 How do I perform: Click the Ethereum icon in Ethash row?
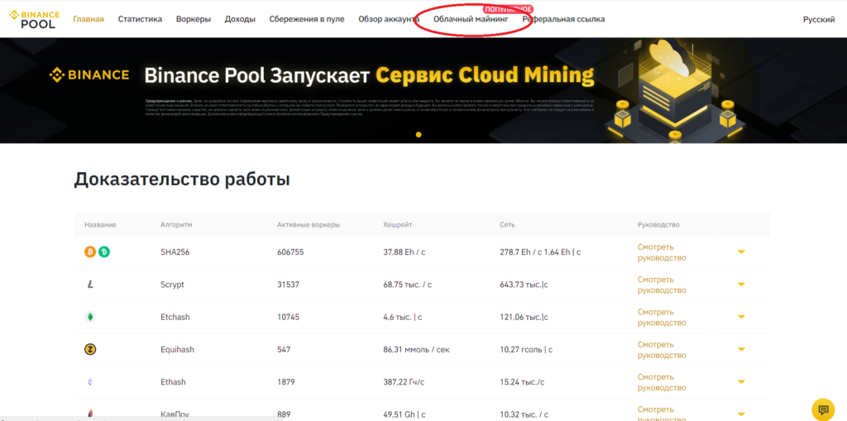pos(90,382)
